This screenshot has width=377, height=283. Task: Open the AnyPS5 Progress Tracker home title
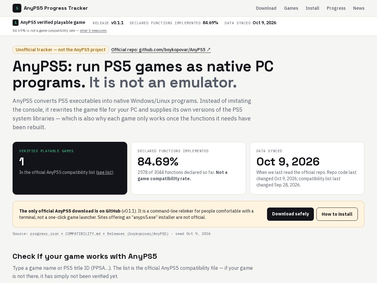56,8
